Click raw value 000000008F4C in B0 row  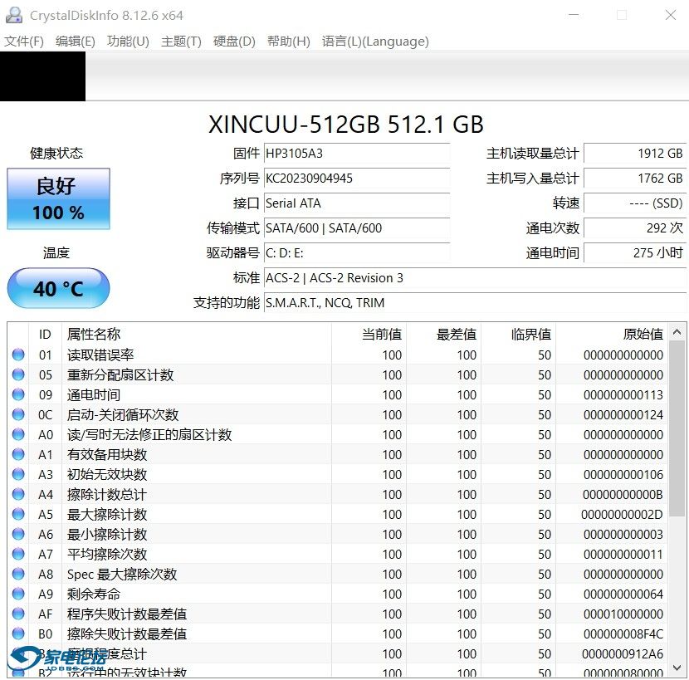[623, 634]
